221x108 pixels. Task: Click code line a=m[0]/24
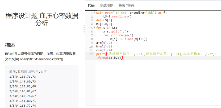[104, 43]
